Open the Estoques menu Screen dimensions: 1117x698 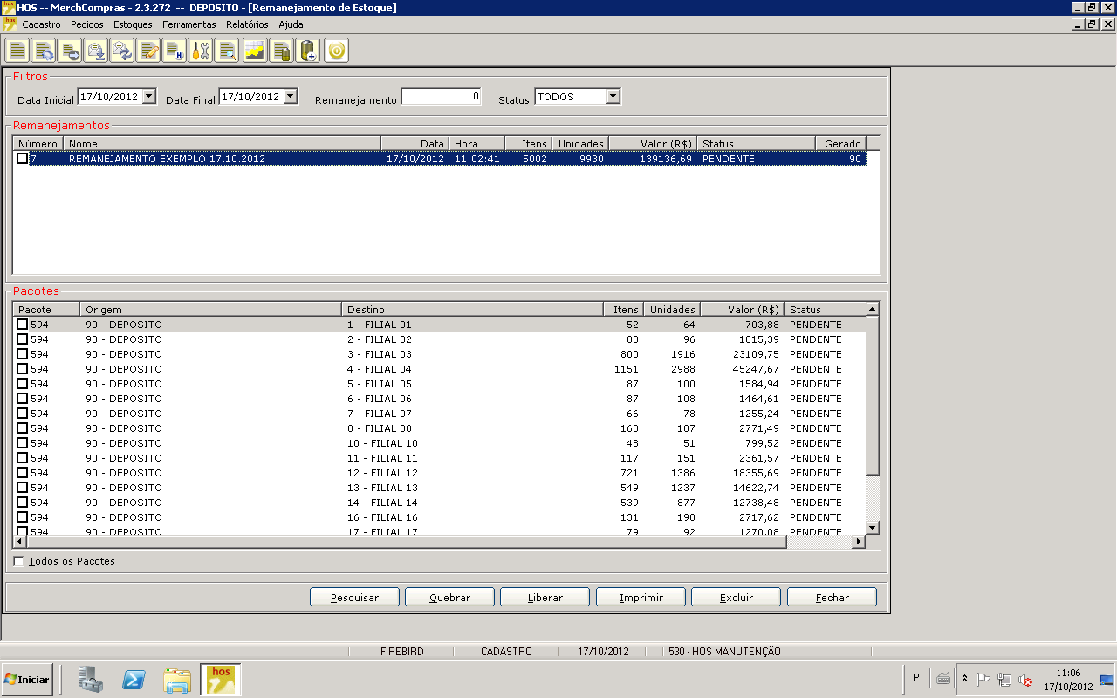pyautogui.click(x=133, y=24)
